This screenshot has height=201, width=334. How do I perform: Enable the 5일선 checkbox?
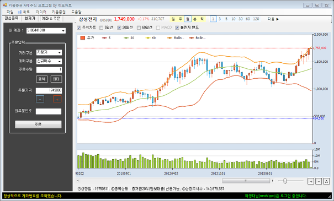pyautogui.click(x=102, y=28)
